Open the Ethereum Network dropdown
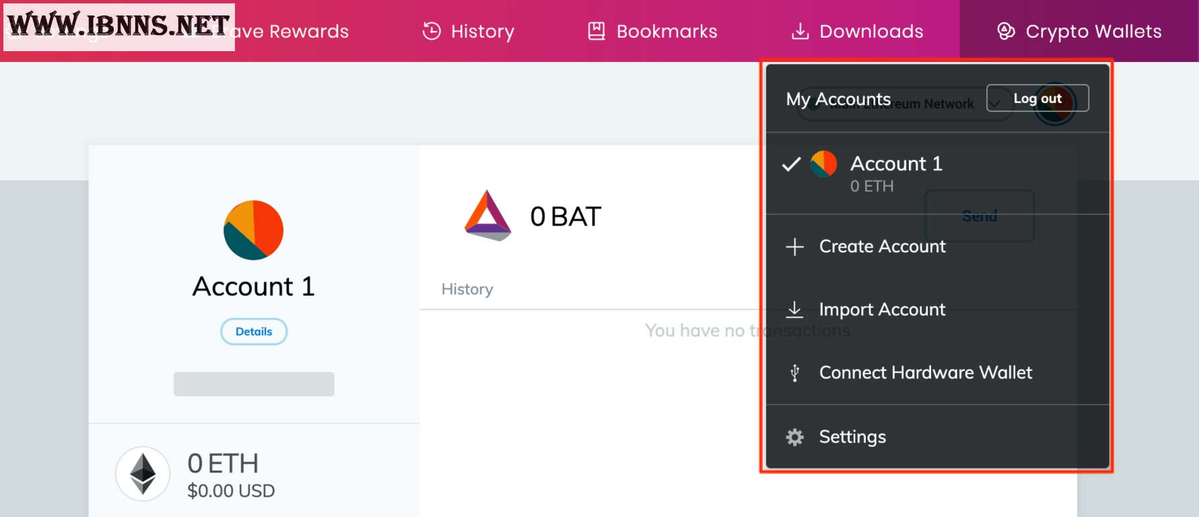 click(905, 104)
